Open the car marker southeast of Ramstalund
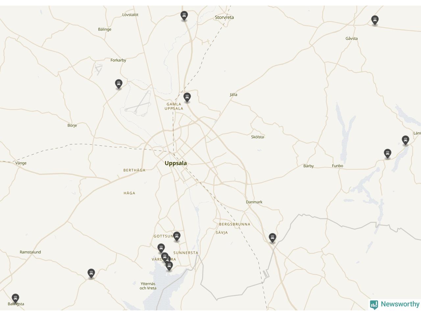 pos(91,273)
